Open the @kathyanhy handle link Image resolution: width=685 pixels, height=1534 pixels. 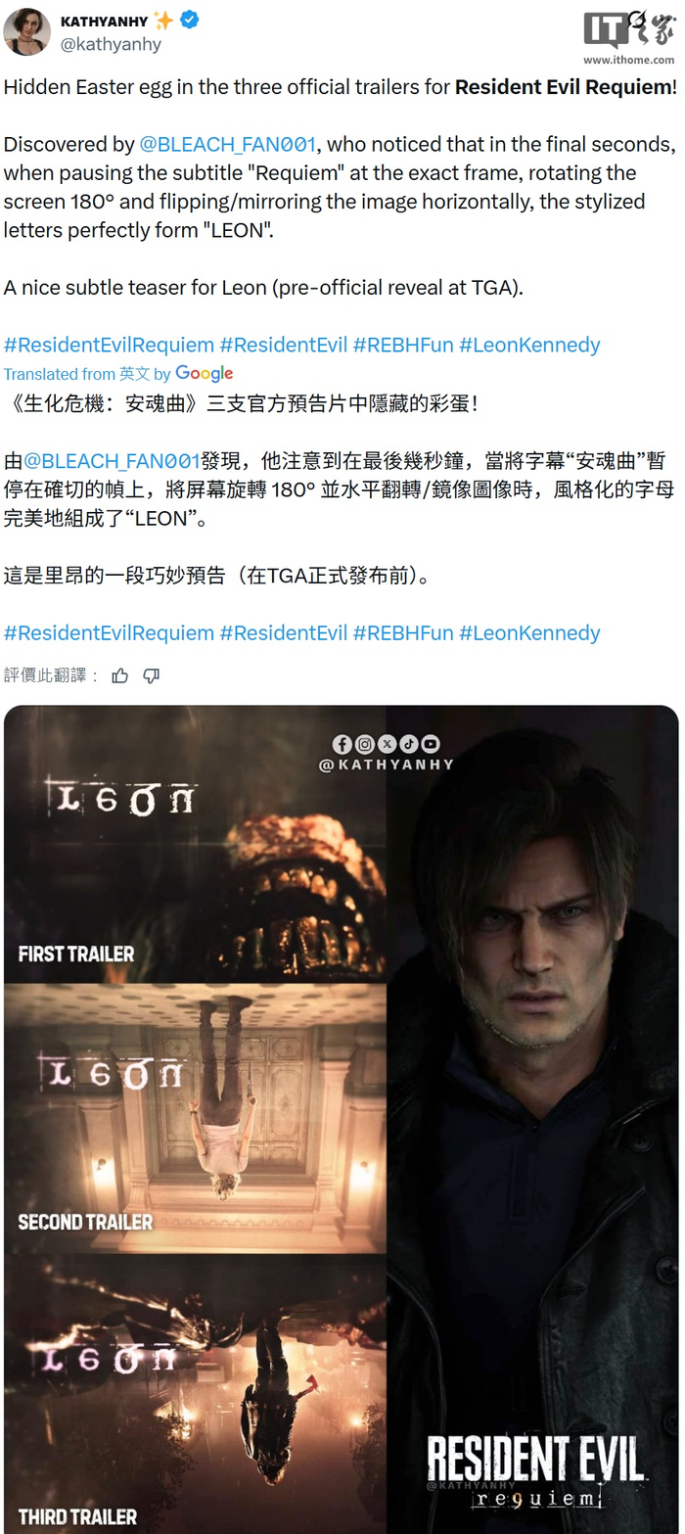pos(111,44)
